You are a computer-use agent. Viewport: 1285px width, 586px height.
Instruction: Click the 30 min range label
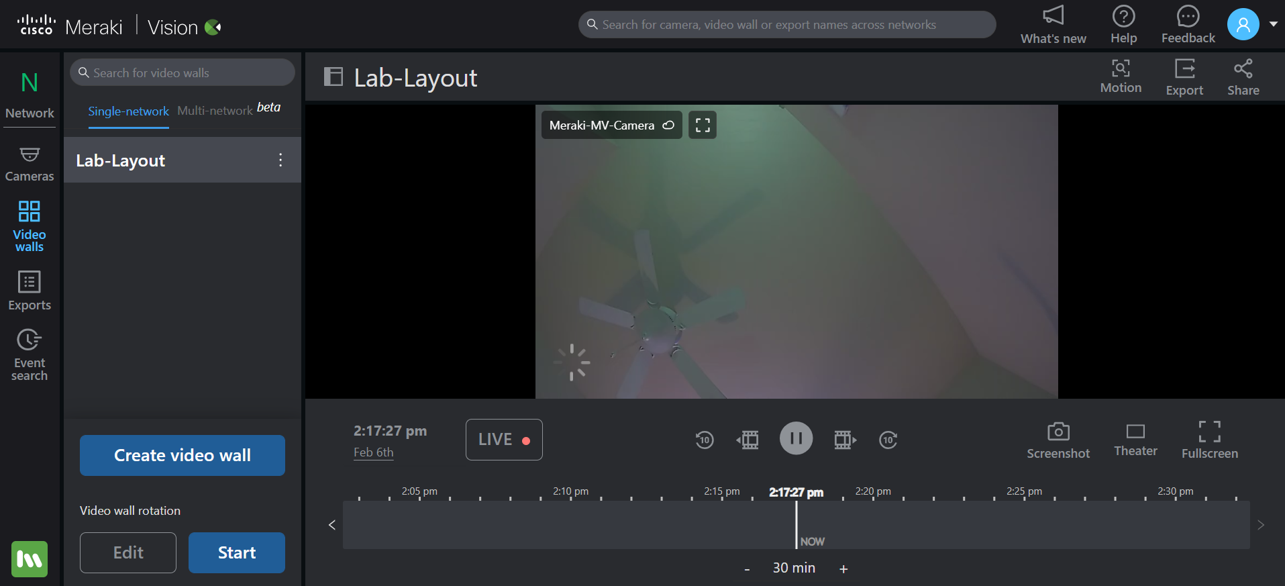794,568
